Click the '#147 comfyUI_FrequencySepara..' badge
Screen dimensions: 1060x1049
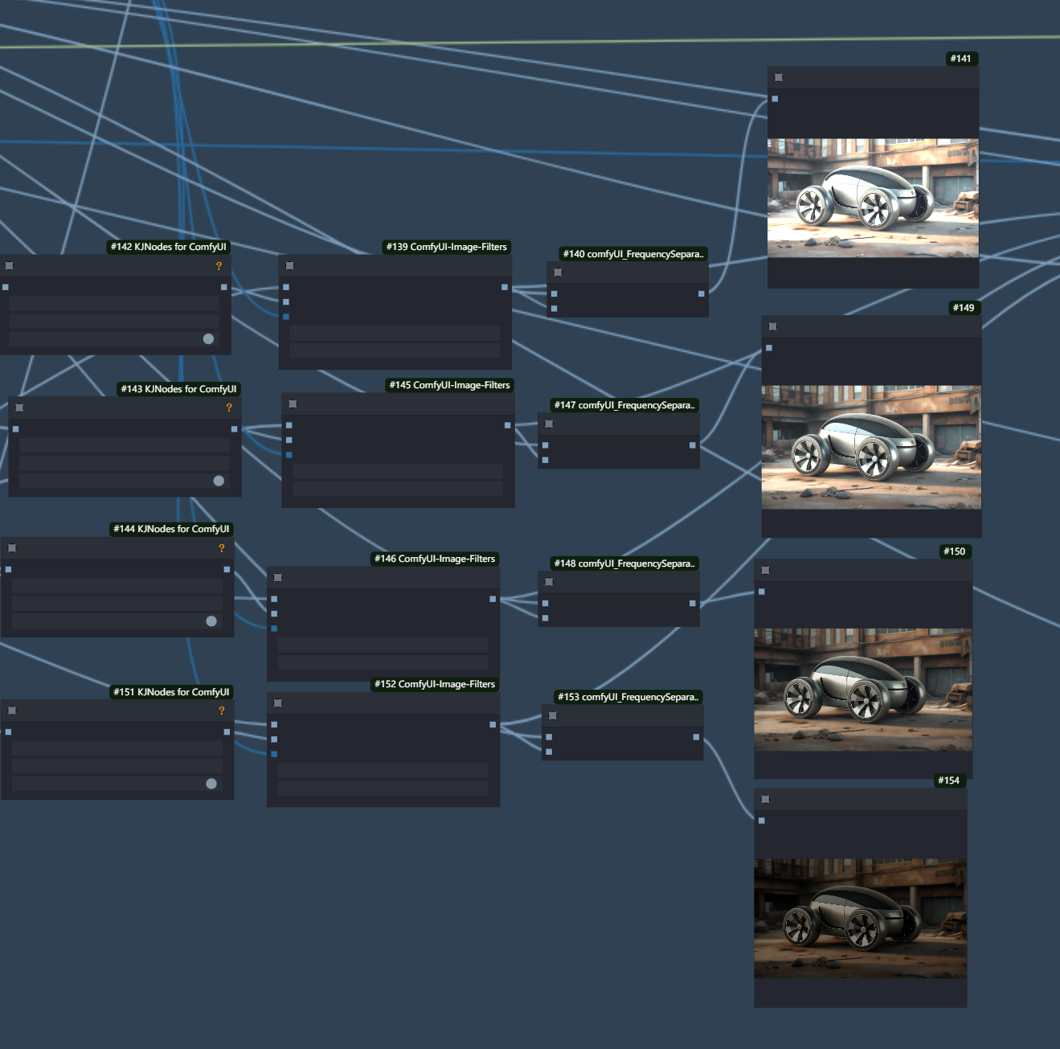[x=624, y=405]
